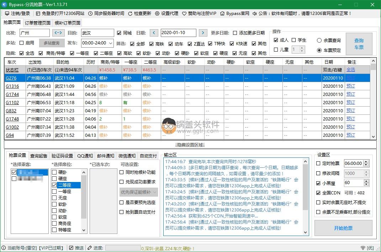Collapse via 隐藏设置区域 bar
Viewport: 381px width, 252px height.
click(x=190, y=145)
